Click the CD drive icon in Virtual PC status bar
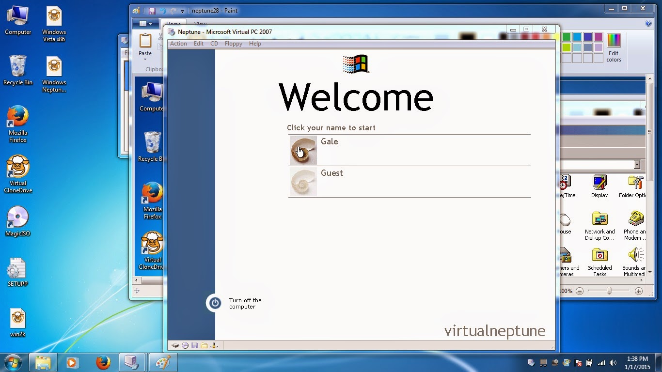The width and height of the screenshot is (662, 372). pos(185,345)
